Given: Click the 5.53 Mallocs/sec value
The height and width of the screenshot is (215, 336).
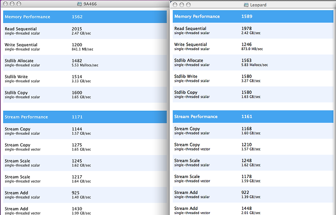Looking at the screenshot, I should (x=85, y=65).
